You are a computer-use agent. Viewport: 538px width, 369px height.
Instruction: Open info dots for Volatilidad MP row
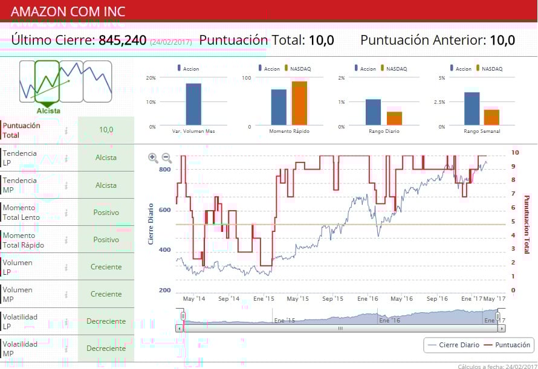[x=66, y=348]
